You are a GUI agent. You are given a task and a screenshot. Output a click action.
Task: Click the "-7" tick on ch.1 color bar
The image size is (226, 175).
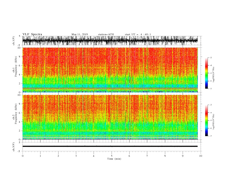click(x=210, y=89)
